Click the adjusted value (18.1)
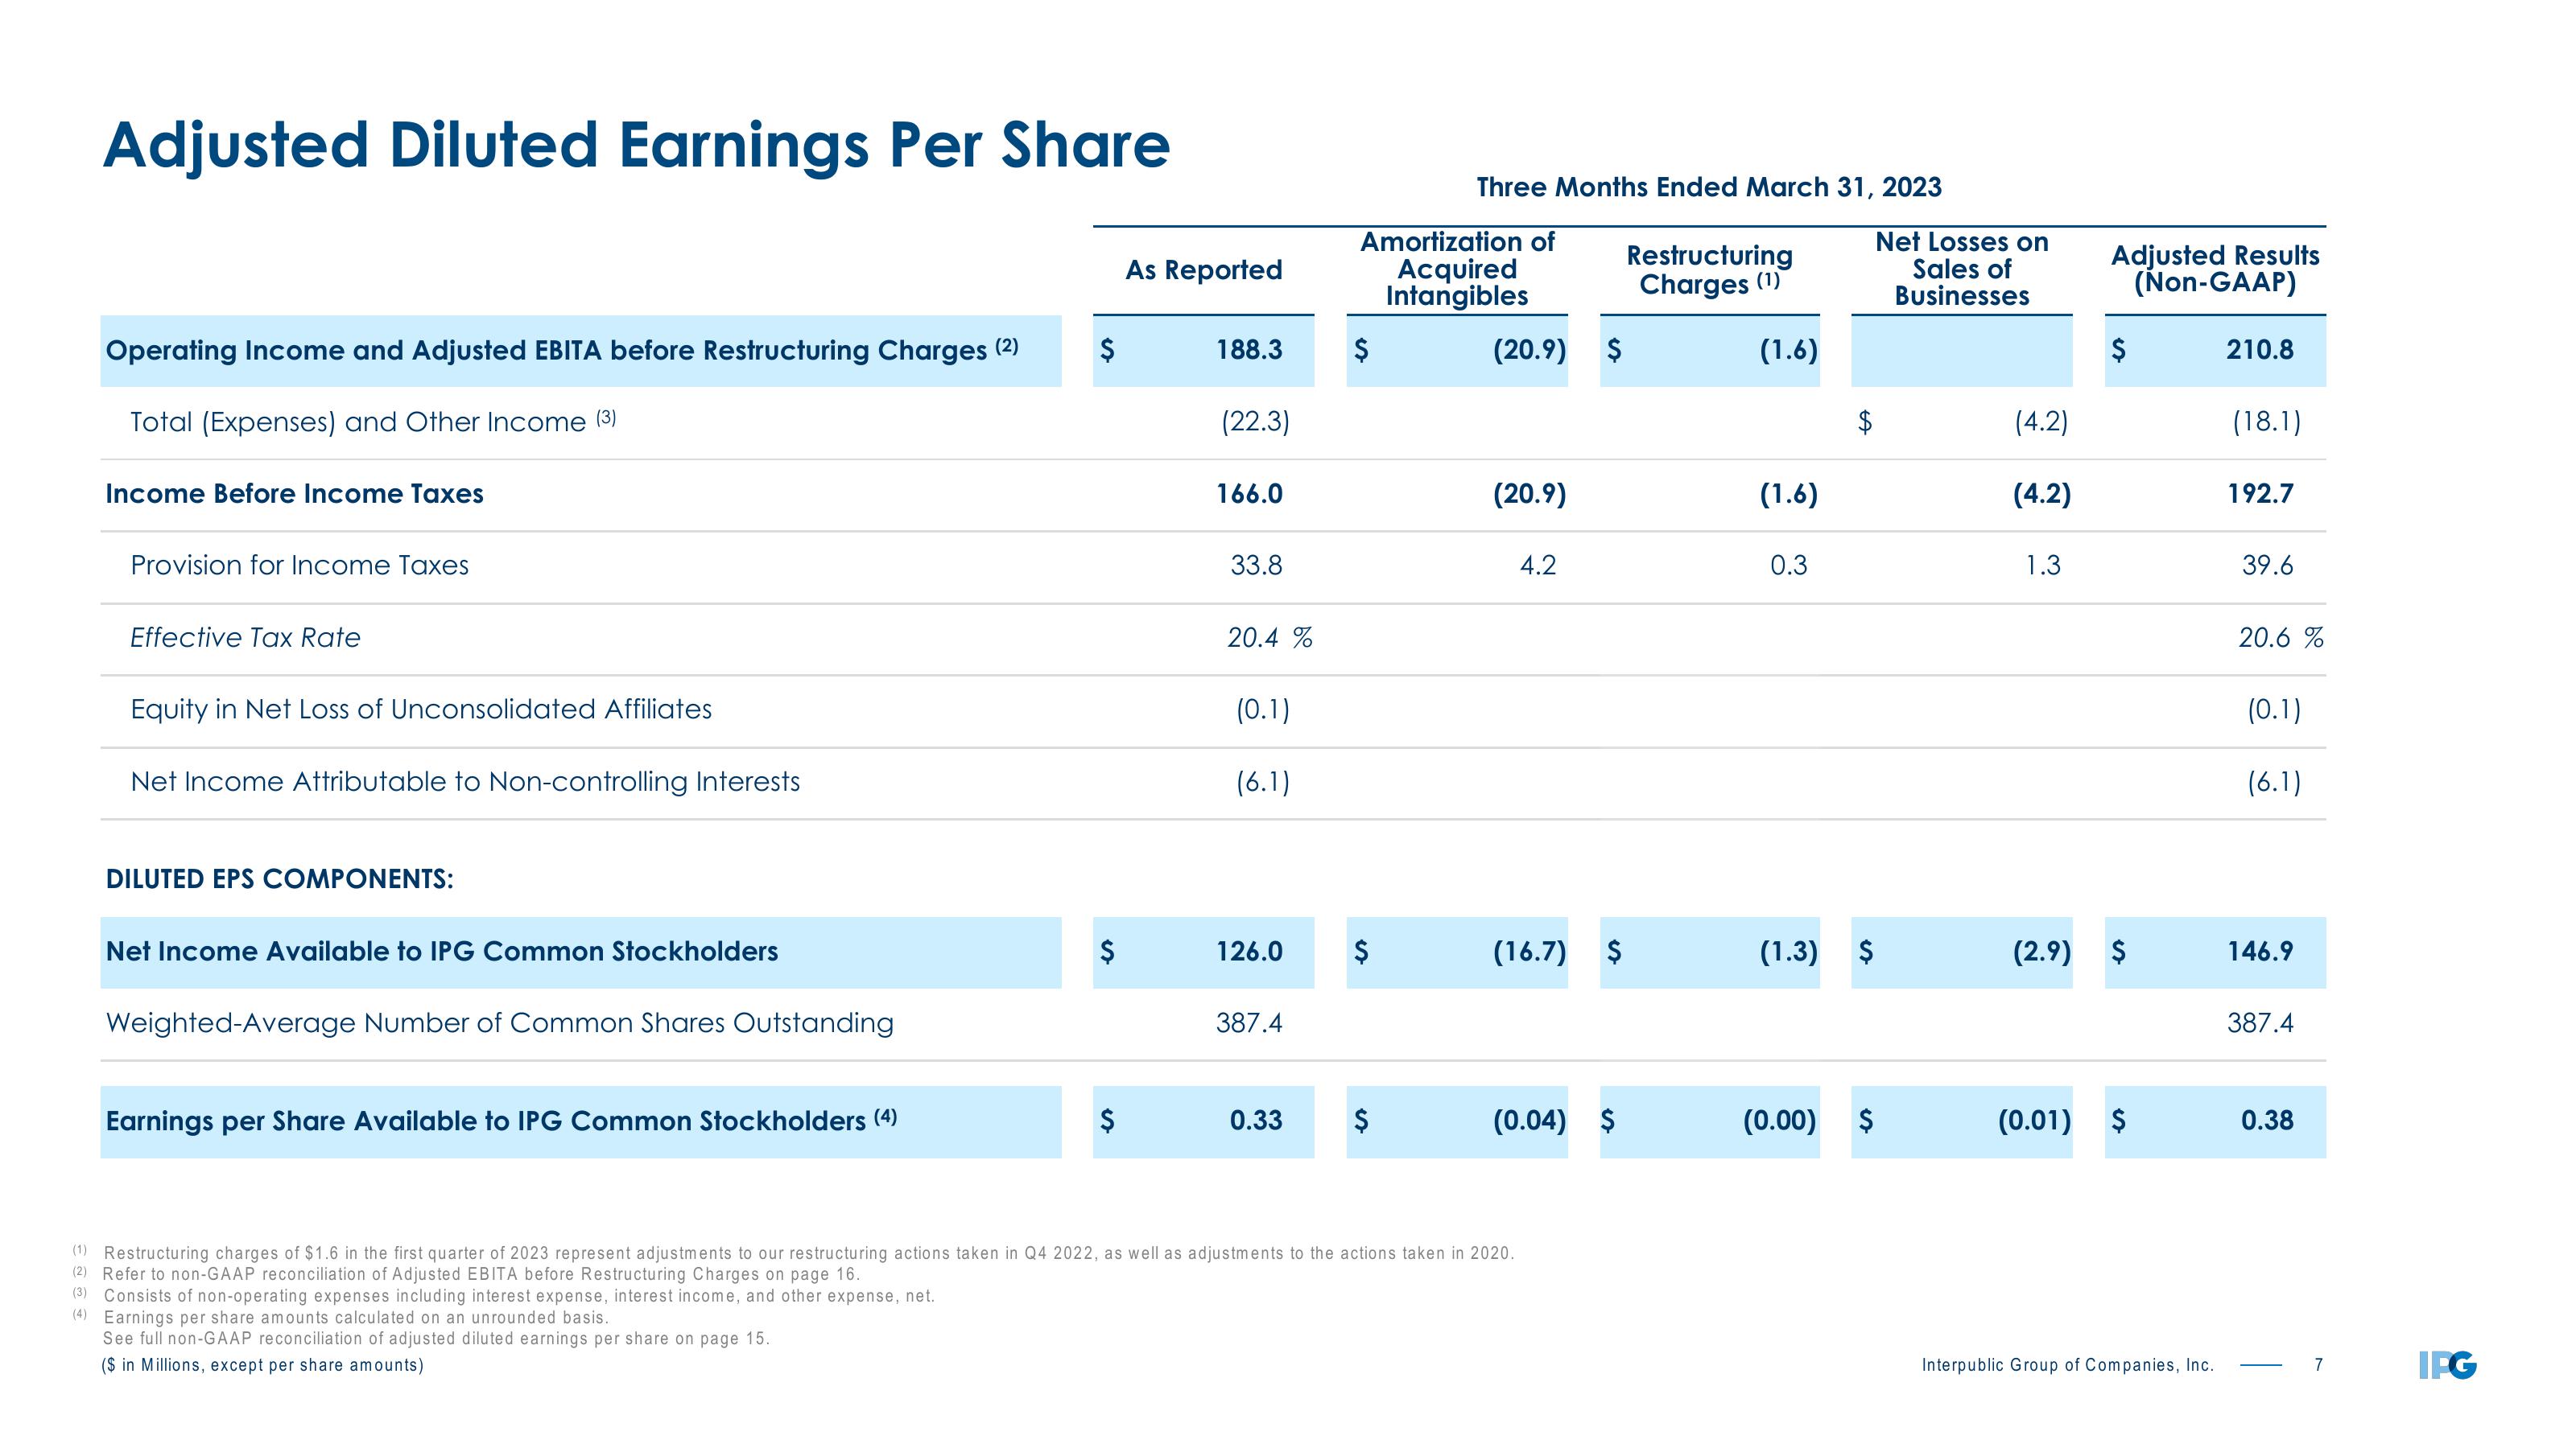This screenshot has width=2576, height=1448. tap(2267, 422)
